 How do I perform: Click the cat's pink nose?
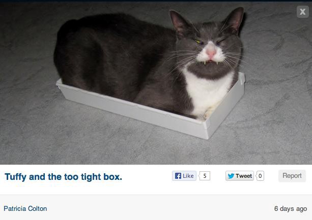211,52
